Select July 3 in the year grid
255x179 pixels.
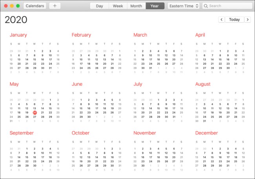point(174,100)
